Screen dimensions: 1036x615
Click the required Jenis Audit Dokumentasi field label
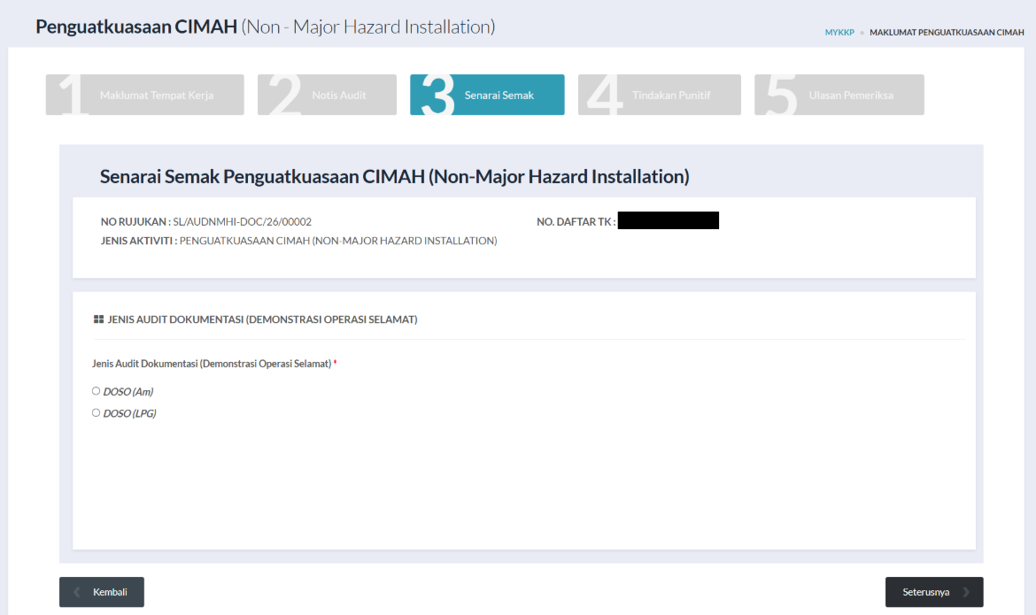(214, 364)
